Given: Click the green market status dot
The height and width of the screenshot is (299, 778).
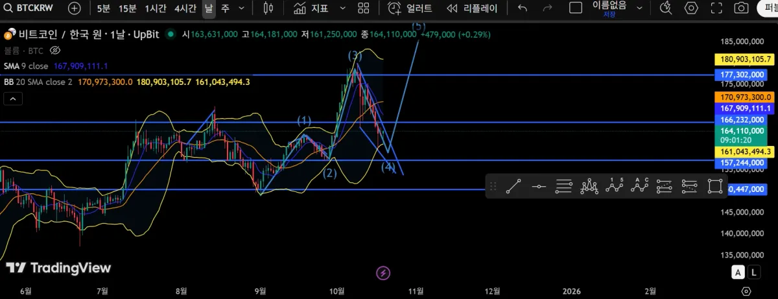Looking at the screenshot, I should tap(171, 34).
